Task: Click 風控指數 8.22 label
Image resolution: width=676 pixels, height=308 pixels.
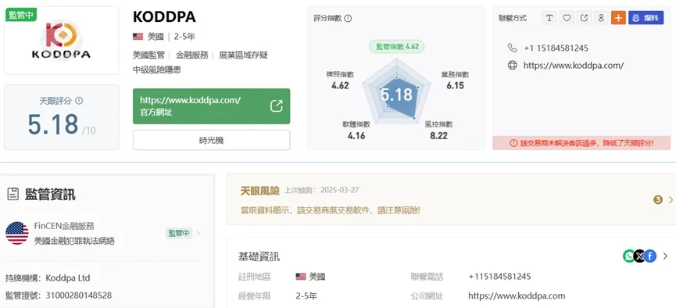Action: coord(439,131)
